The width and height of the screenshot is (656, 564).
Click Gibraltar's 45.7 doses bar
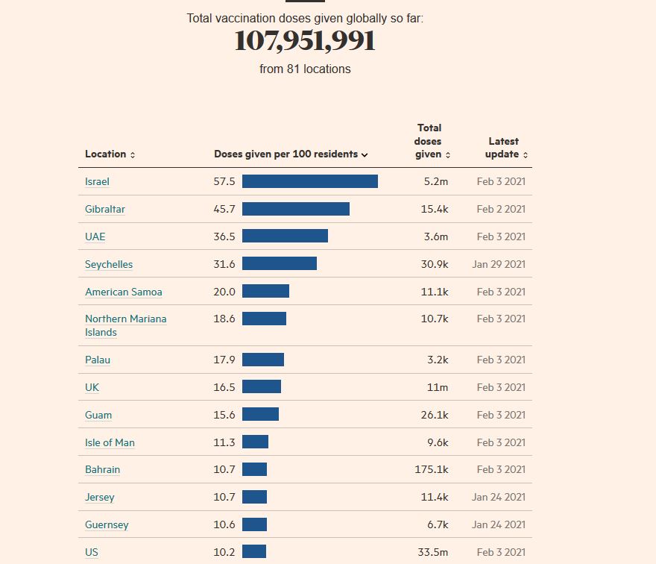coord(296,209)
